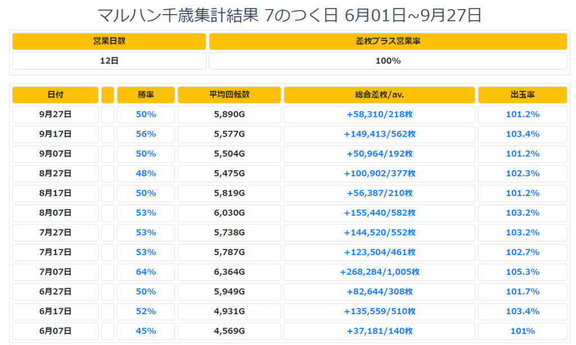The image size is (576, 345).
Task: Select the 6月07日 date cell
Action: (55, 331)
